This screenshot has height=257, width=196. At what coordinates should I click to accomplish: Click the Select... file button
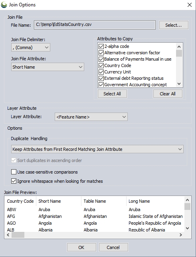pyautogui.click(x=174, y=25)
